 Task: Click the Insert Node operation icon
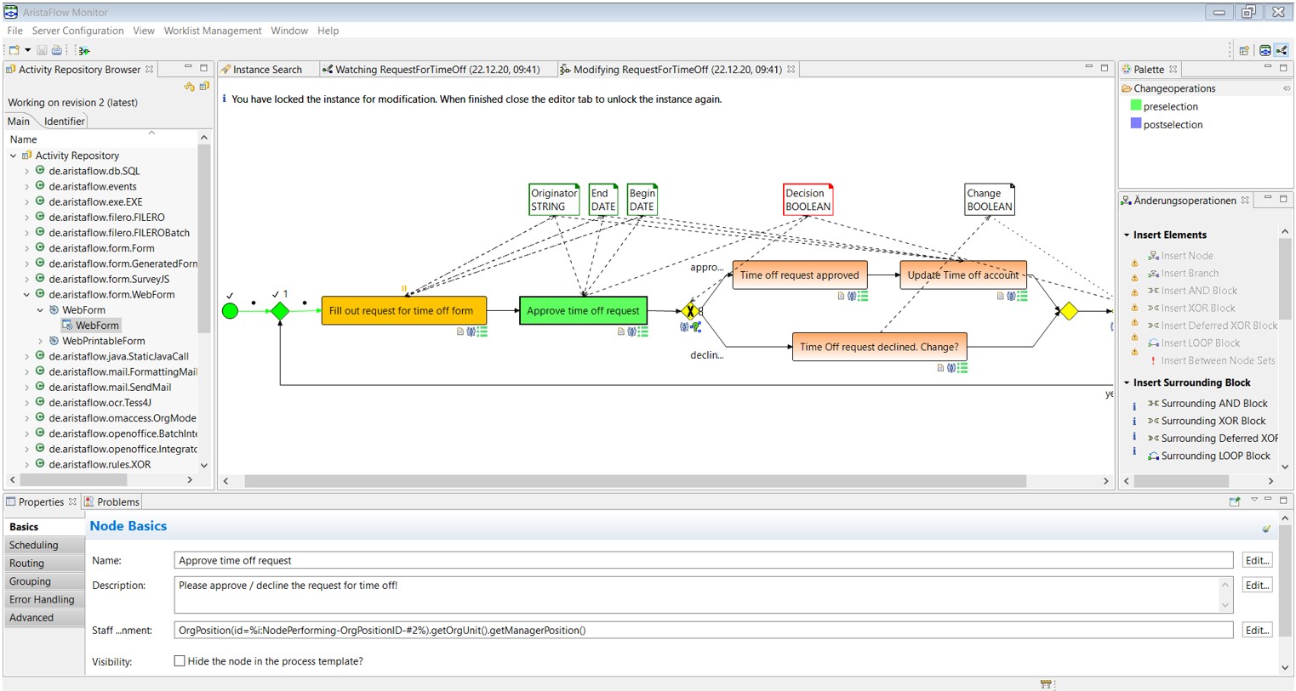pyautogui.click(x=1153, y=256)
